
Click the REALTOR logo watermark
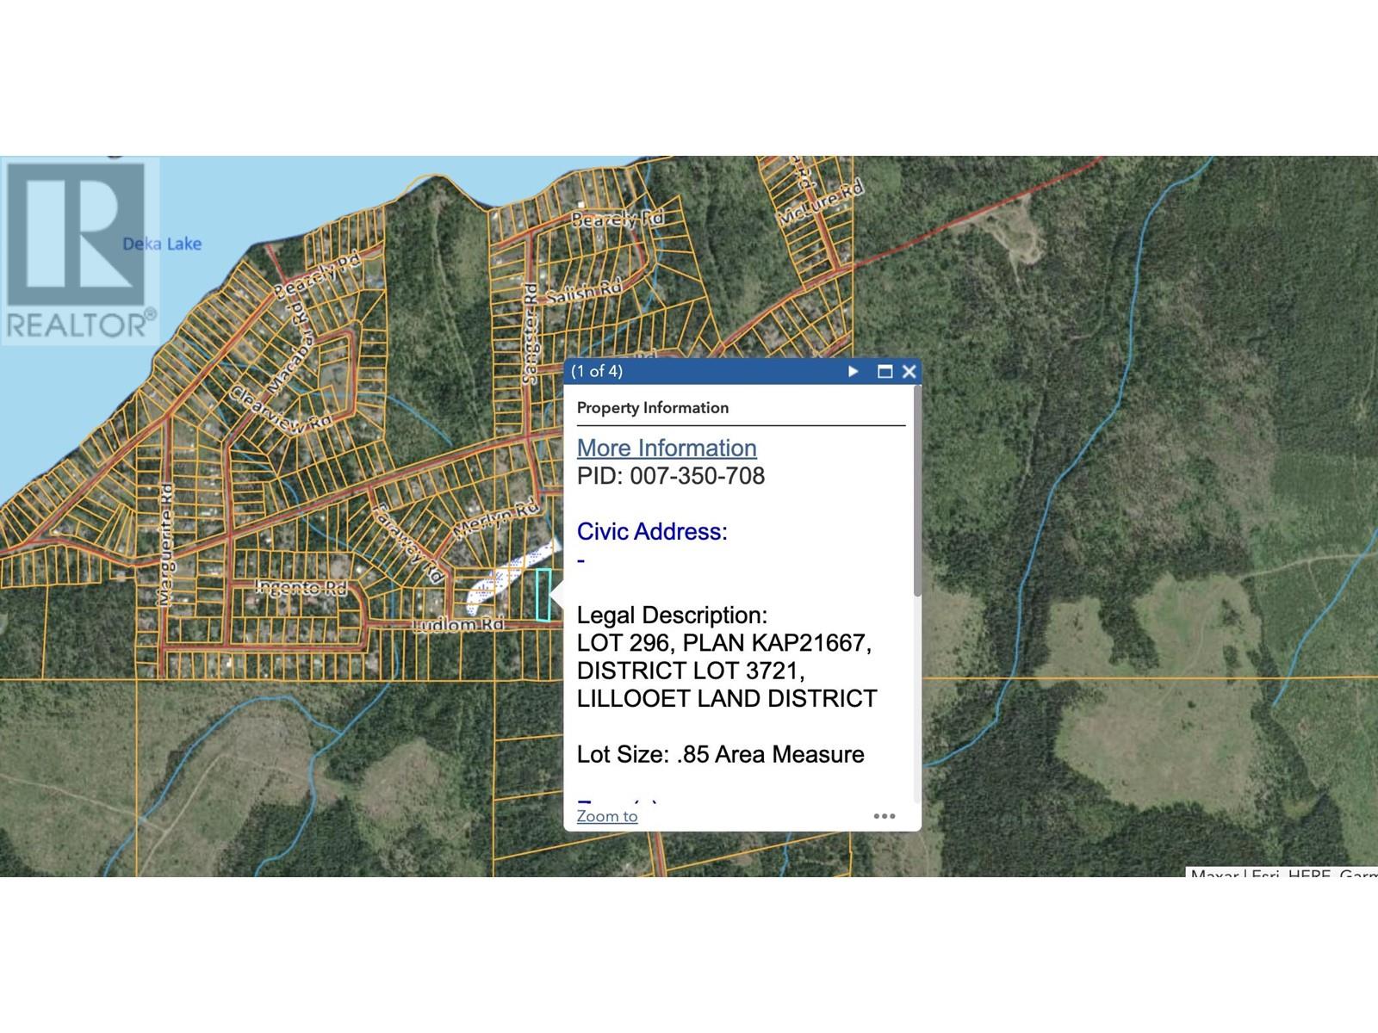(x=80, y=251)
